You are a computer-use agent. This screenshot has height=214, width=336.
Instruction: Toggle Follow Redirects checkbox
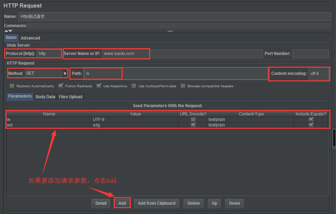click(61, 86)
